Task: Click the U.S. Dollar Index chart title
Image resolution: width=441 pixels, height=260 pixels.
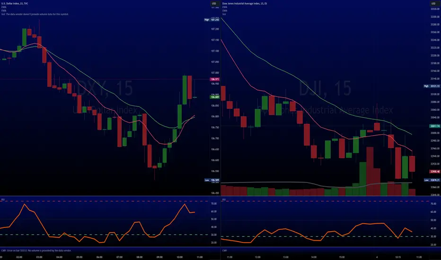Action: (x=15, y=3)
